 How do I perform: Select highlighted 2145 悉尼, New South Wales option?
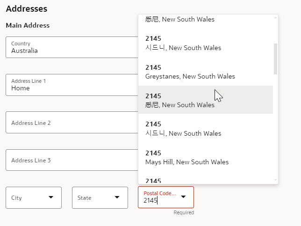[206, 100]
